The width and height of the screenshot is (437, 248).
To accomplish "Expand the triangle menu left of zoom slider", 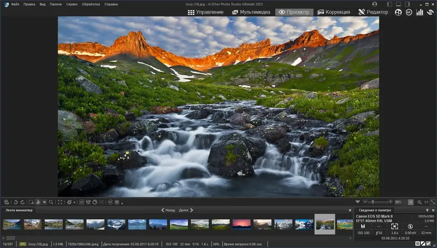I will pyautogui.click(x=358, y=202).
